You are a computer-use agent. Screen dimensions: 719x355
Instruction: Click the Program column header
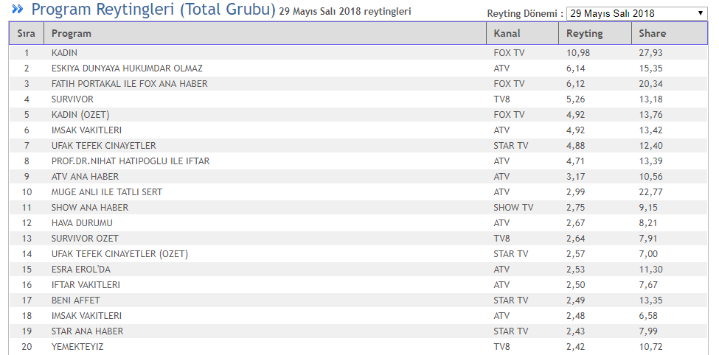72,34
